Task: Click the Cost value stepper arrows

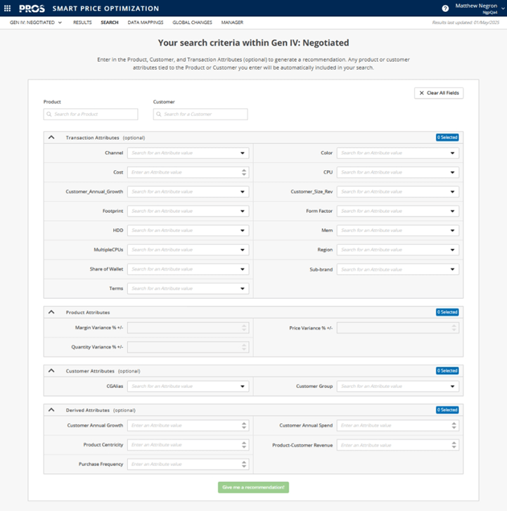Action: pyautogui.click(x=244, y=172)
